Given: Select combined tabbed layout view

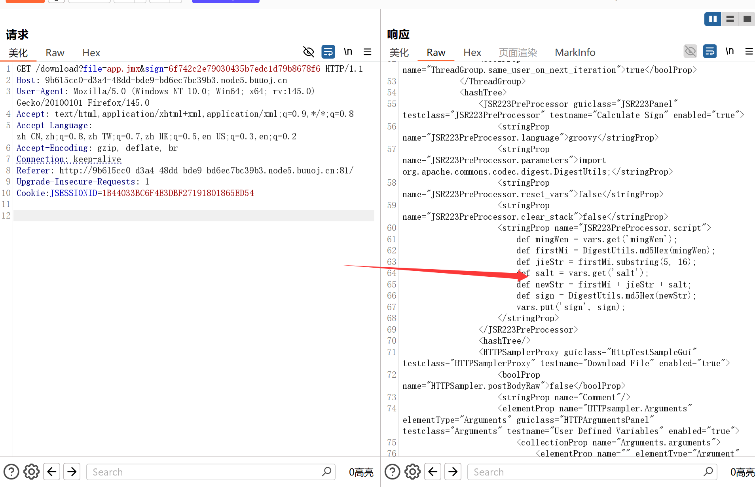Looking at the screenshot, I should click(x=747, y=19).
